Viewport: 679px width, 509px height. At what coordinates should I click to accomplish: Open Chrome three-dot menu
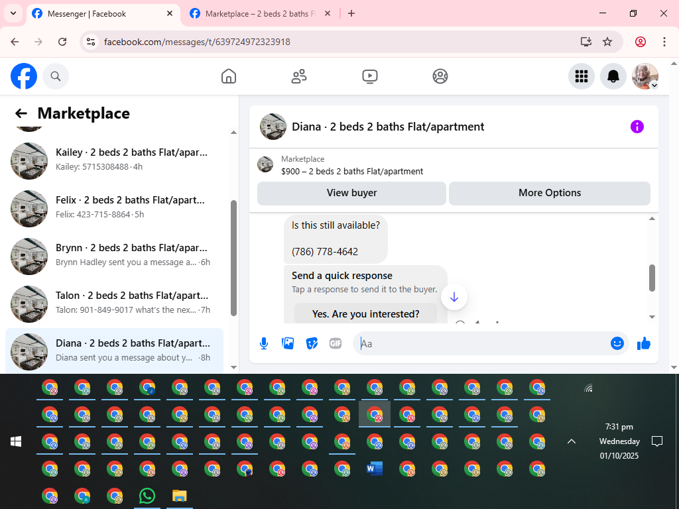pyautogui.click(x=664, y=42)
